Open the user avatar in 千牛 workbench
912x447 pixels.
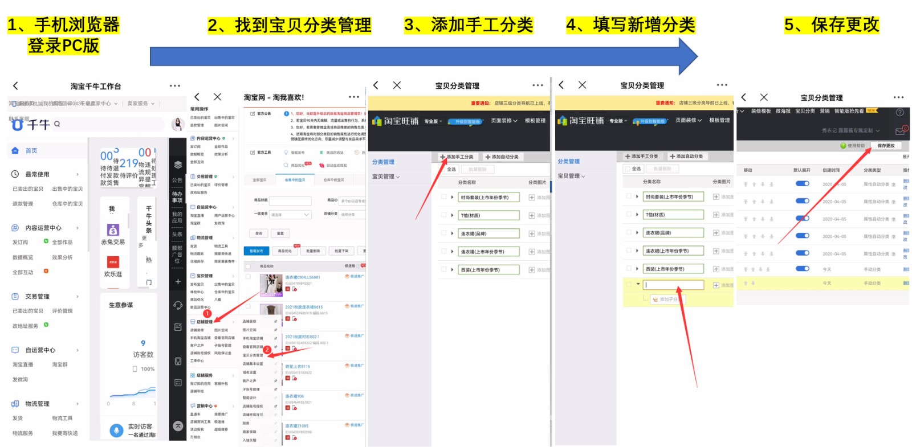coord(178,124)
